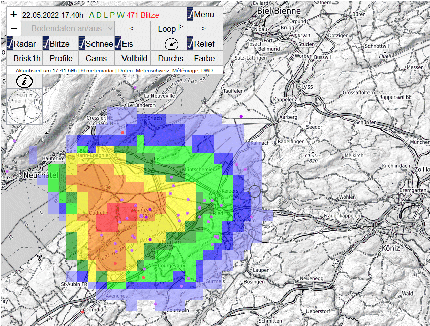Start the Loop animation
Viewport: 430px width, 326px height.
[168, 29]
